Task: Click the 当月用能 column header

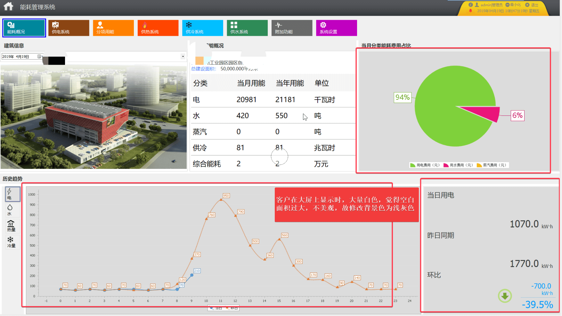Action: pos(251,83)
